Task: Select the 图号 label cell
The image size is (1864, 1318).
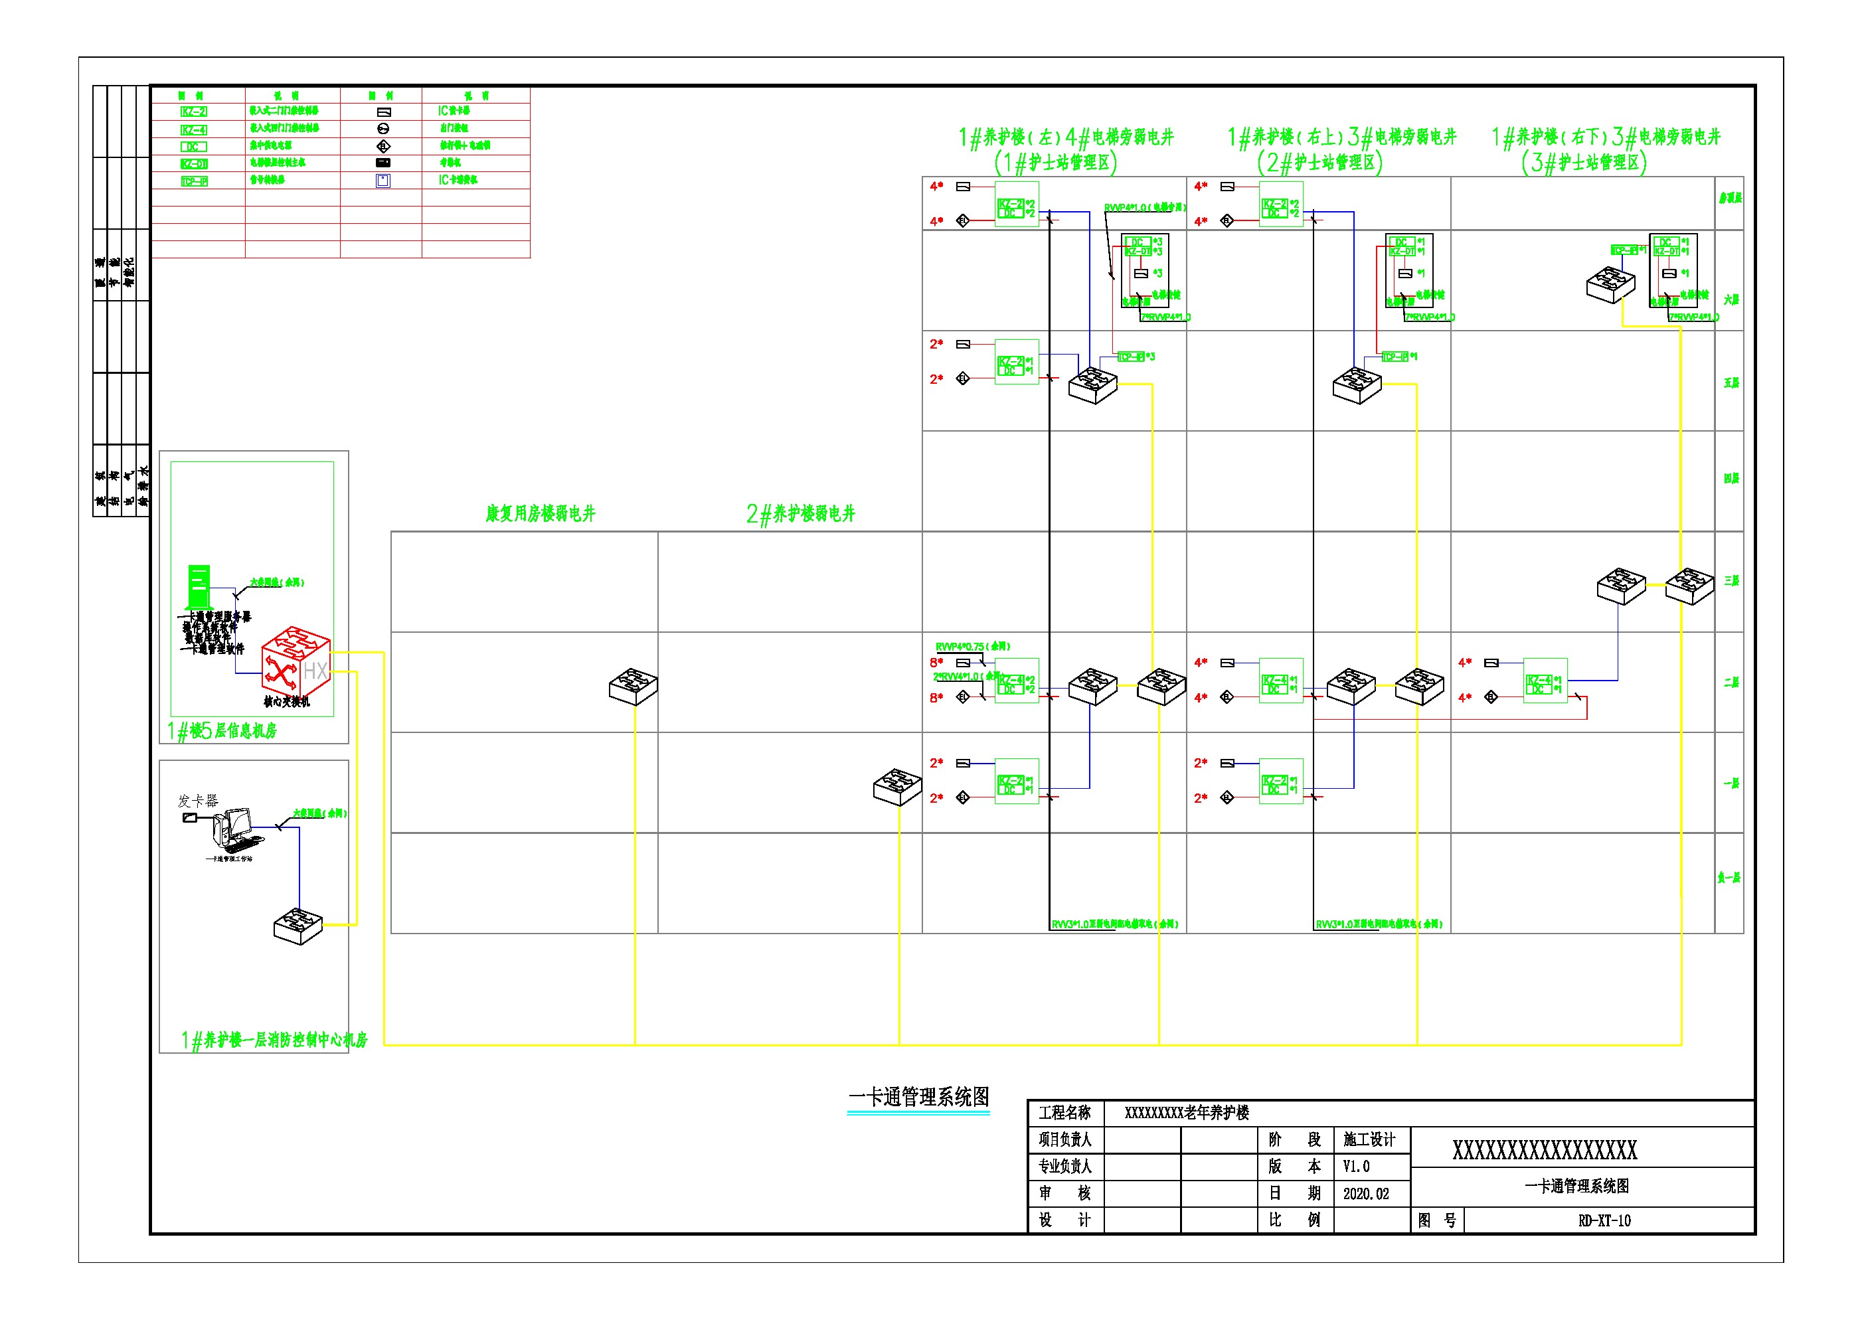Action: pyautogui.click(x=1437, y=1220)
